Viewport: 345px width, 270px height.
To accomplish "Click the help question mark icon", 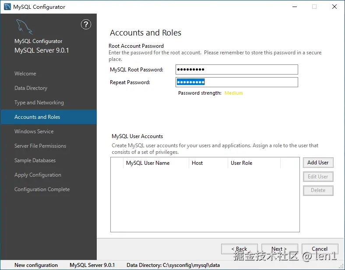I will pos(86,25).
